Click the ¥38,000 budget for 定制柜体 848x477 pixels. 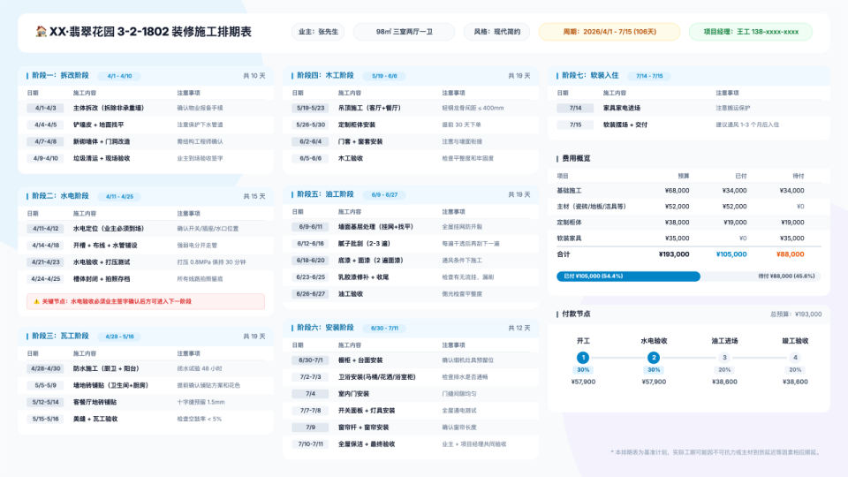678,223
